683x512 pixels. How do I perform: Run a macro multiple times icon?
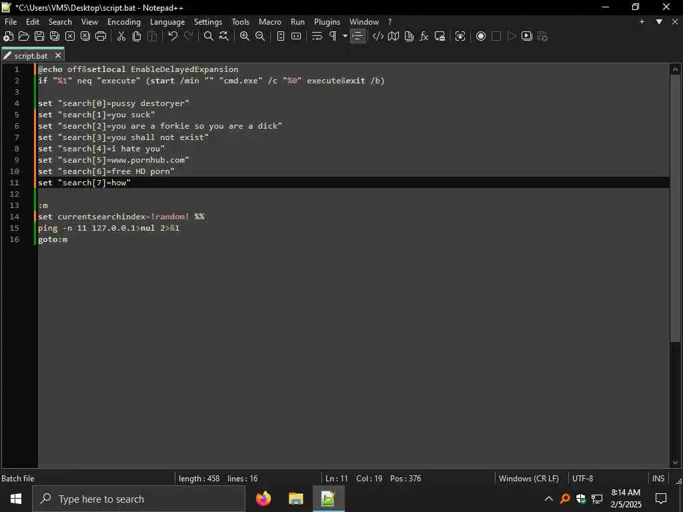(x=527, y=36)
